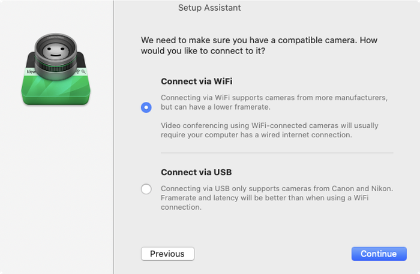Image resolution: width=420 pixels, height=274 pixels.
Task: Click the green camera app icon
Action: pos(56,69)
